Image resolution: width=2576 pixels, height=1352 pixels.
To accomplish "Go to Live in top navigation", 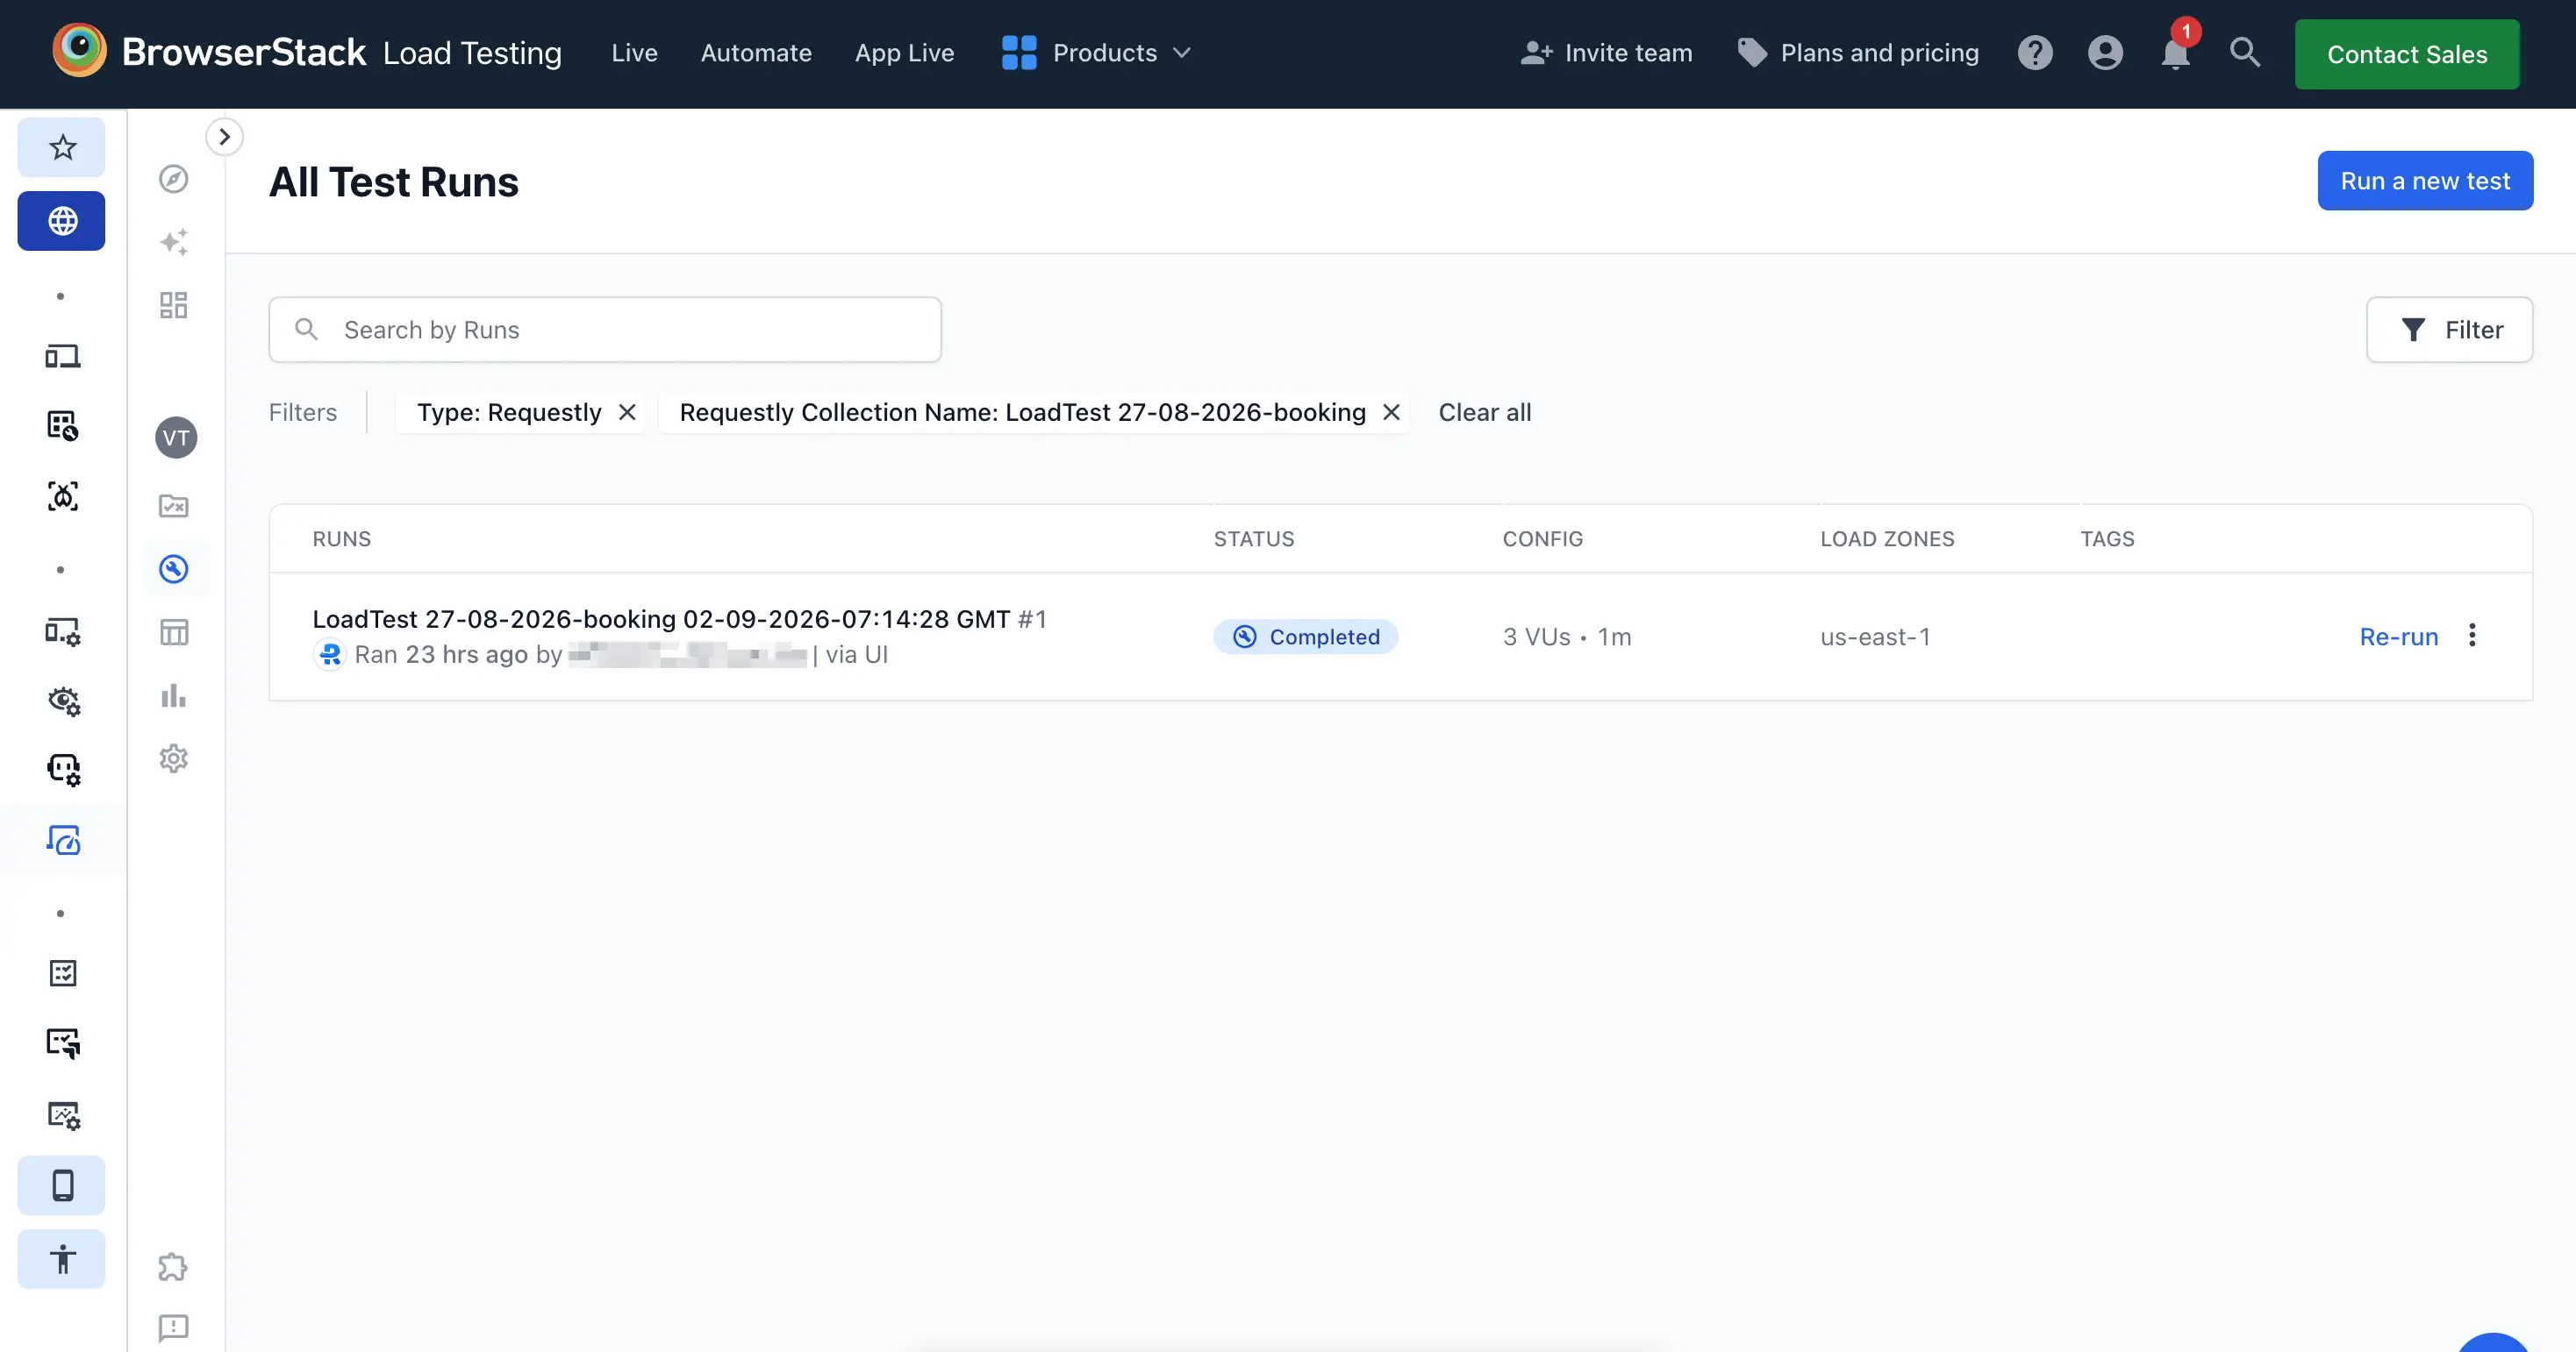I will (635, 53).
